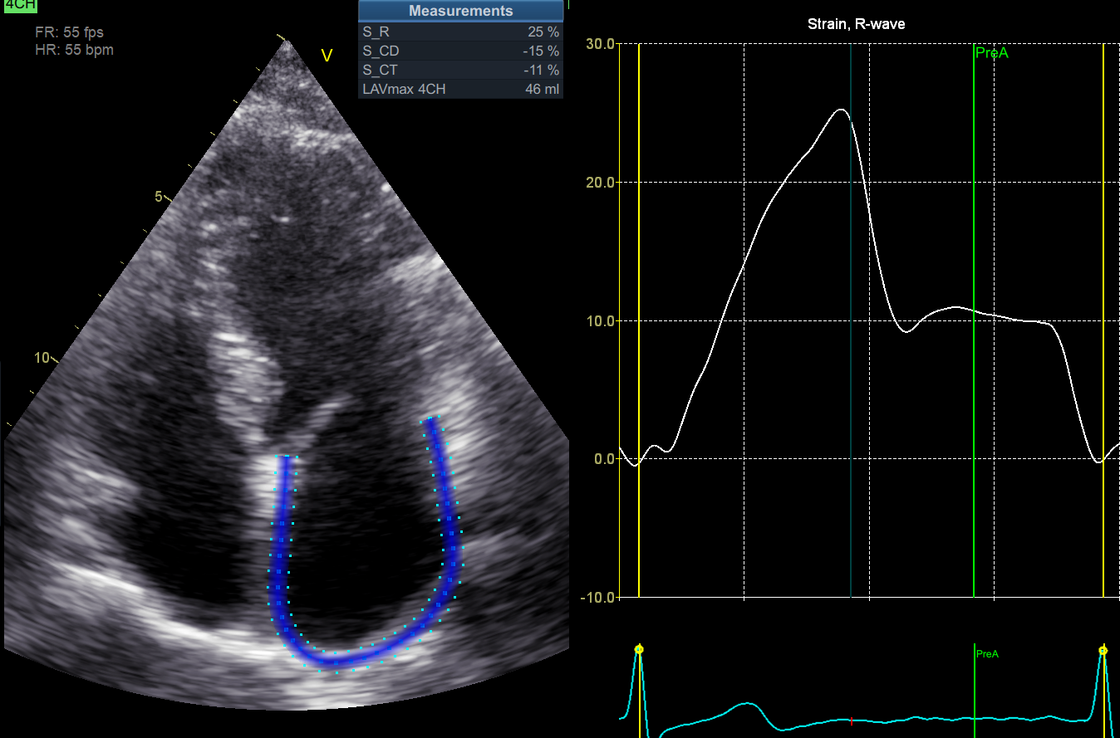Click the left yellow R-wave circle on ECG
The height and width of the screenshot is (738, 1120).
[x=639, y=649]
